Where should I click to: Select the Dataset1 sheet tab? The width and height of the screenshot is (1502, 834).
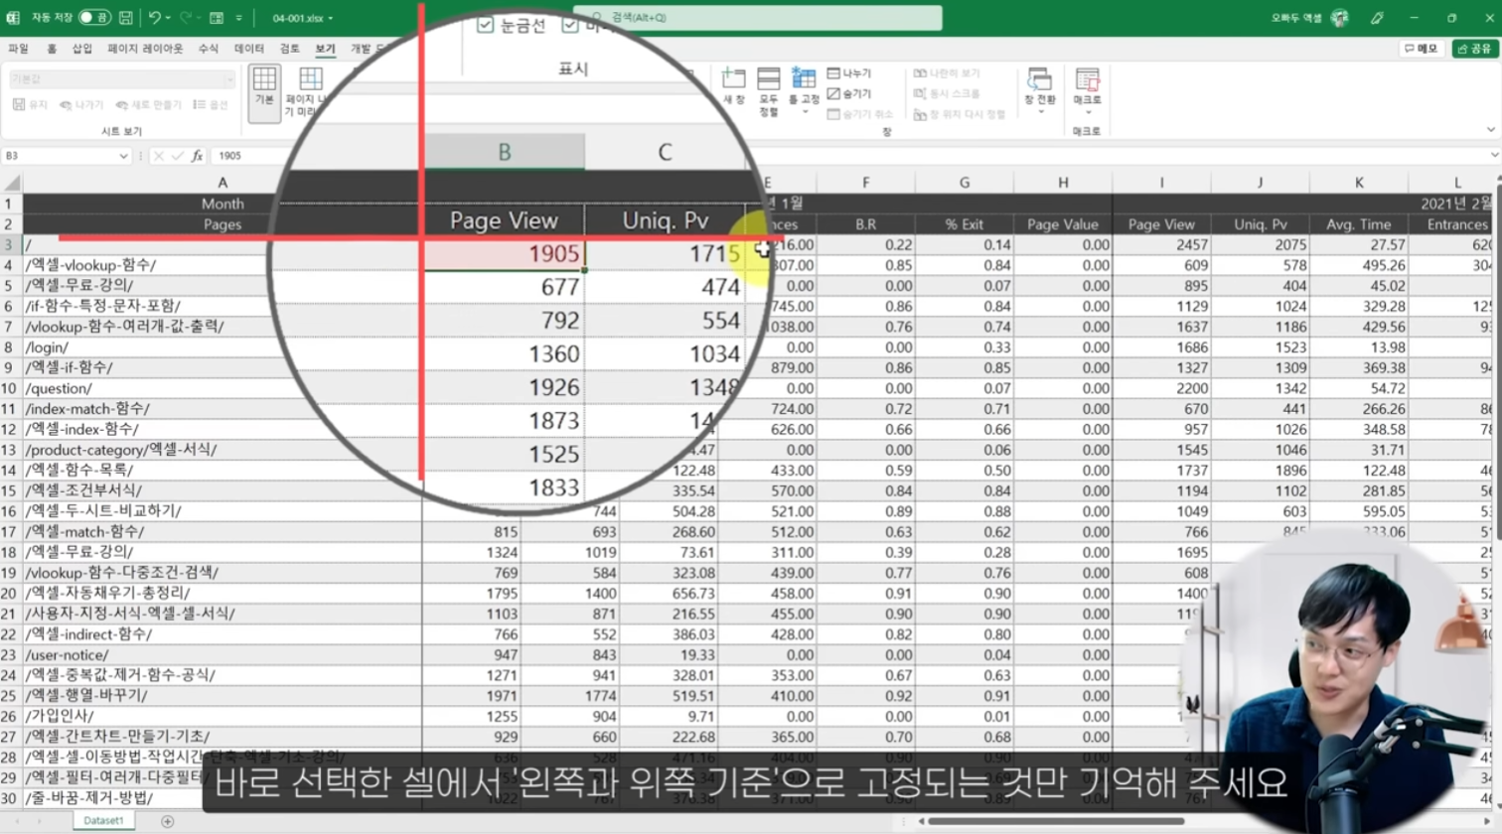103,821
